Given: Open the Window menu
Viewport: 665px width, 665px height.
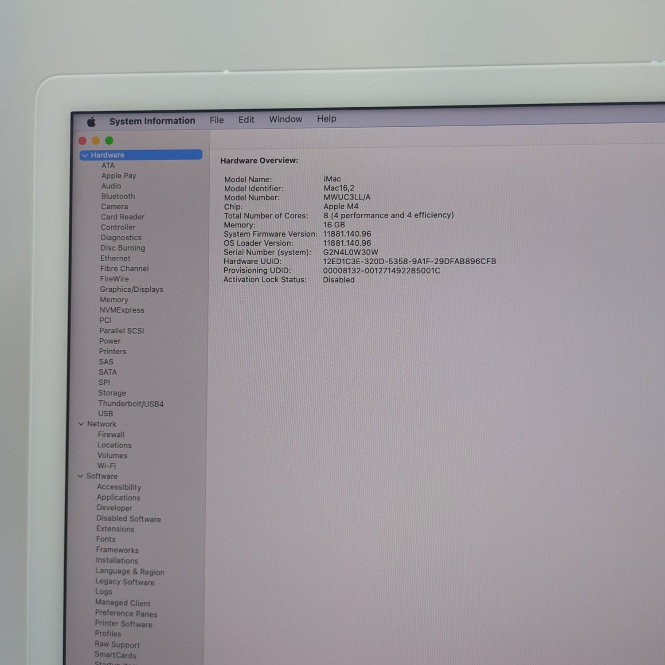Looking at the screenshot, I should click(286, 119).
